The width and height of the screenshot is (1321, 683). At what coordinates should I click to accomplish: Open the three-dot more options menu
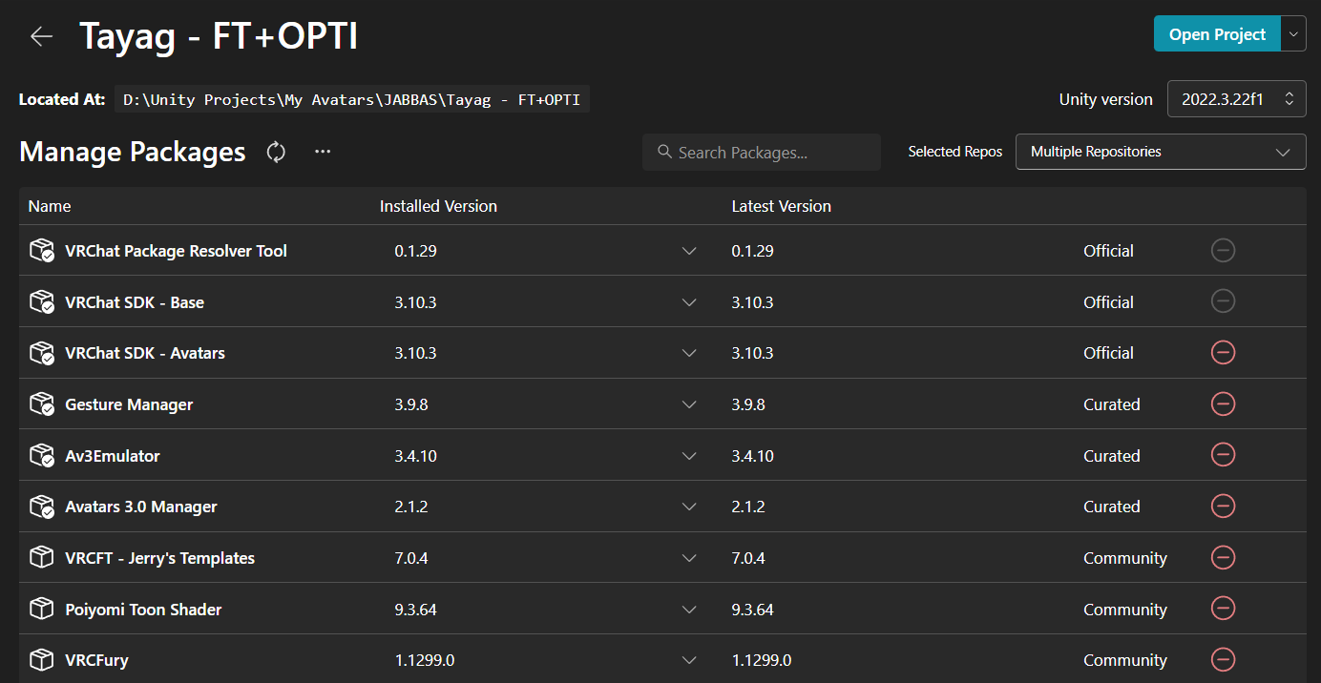point(323,152)
